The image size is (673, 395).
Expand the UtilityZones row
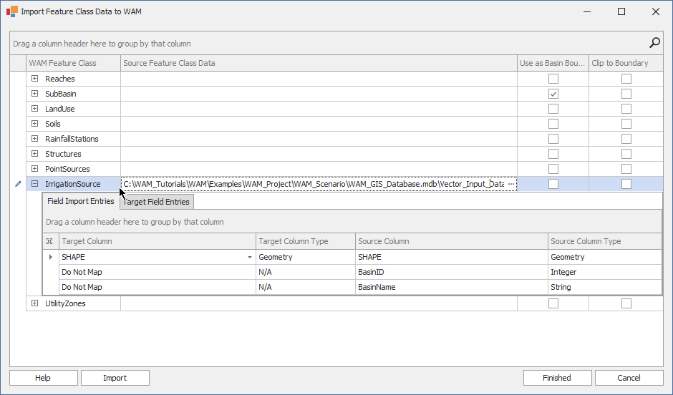click(35, 303)
